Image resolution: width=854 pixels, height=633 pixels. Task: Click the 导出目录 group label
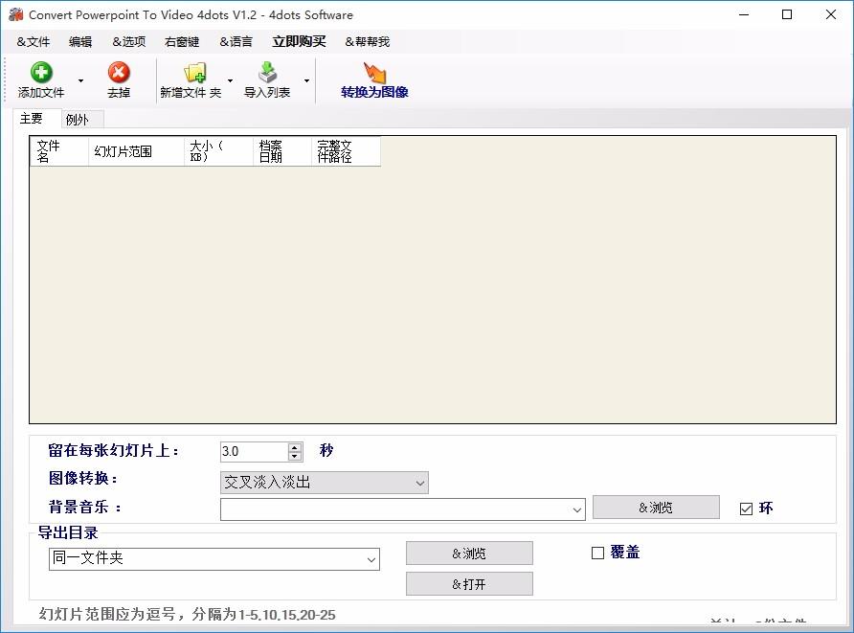(68, 532)
